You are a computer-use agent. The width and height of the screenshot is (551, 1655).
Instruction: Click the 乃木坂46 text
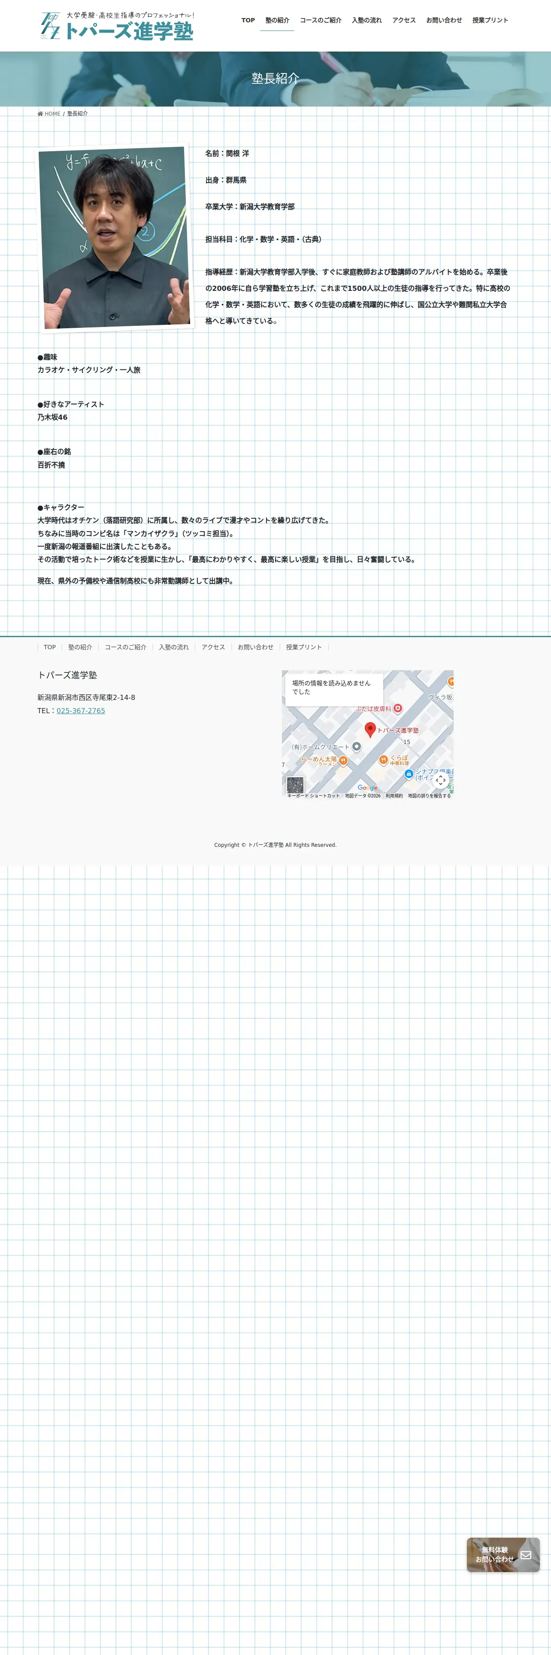[x=52, y=417]
